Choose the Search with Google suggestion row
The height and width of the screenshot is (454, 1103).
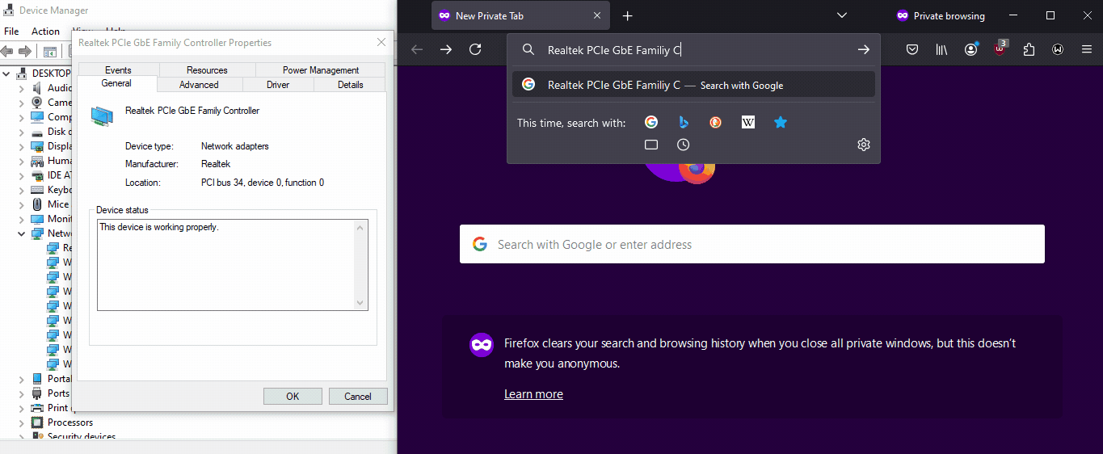[x=693, y=85]
